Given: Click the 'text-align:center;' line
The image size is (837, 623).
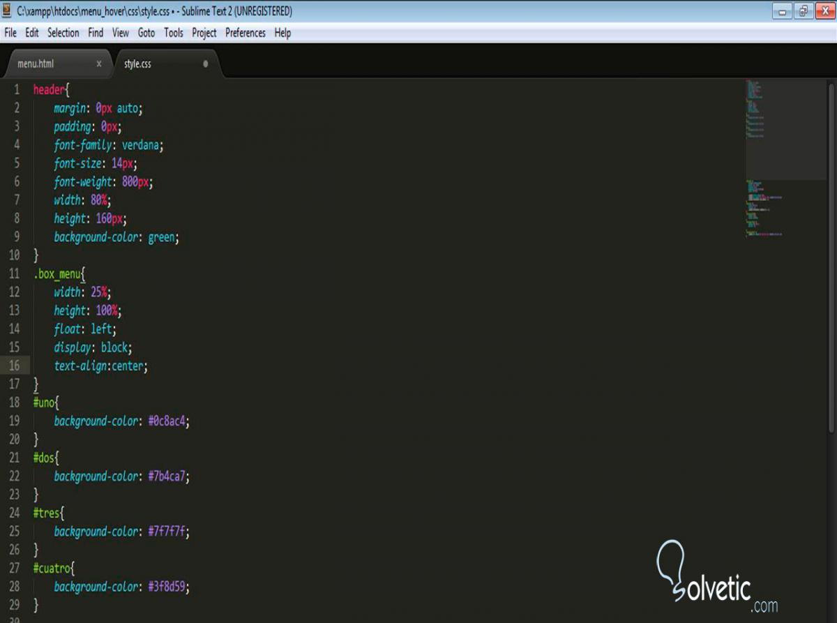Looking at the screenshot, I should tap(101, 366).
